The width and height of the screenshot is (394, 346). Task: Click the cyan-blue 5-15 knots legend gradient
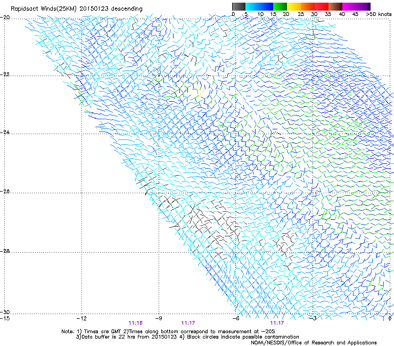coord(259,6)
